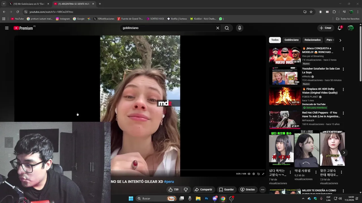Viewport: 362px width, 203px height.
Task: Run search with magnifying glass button
Action: coord(227,28)
